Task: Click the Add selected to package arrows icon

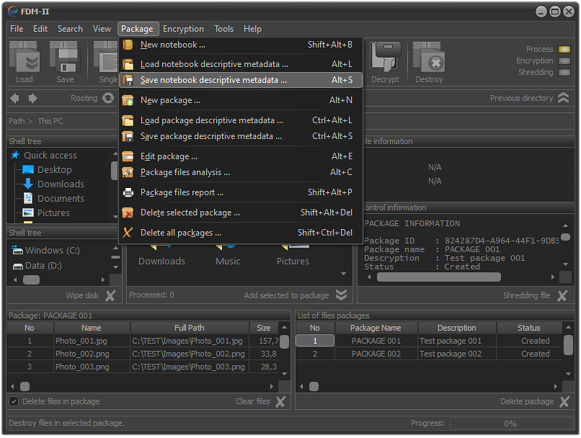Action: coord(341,295)
